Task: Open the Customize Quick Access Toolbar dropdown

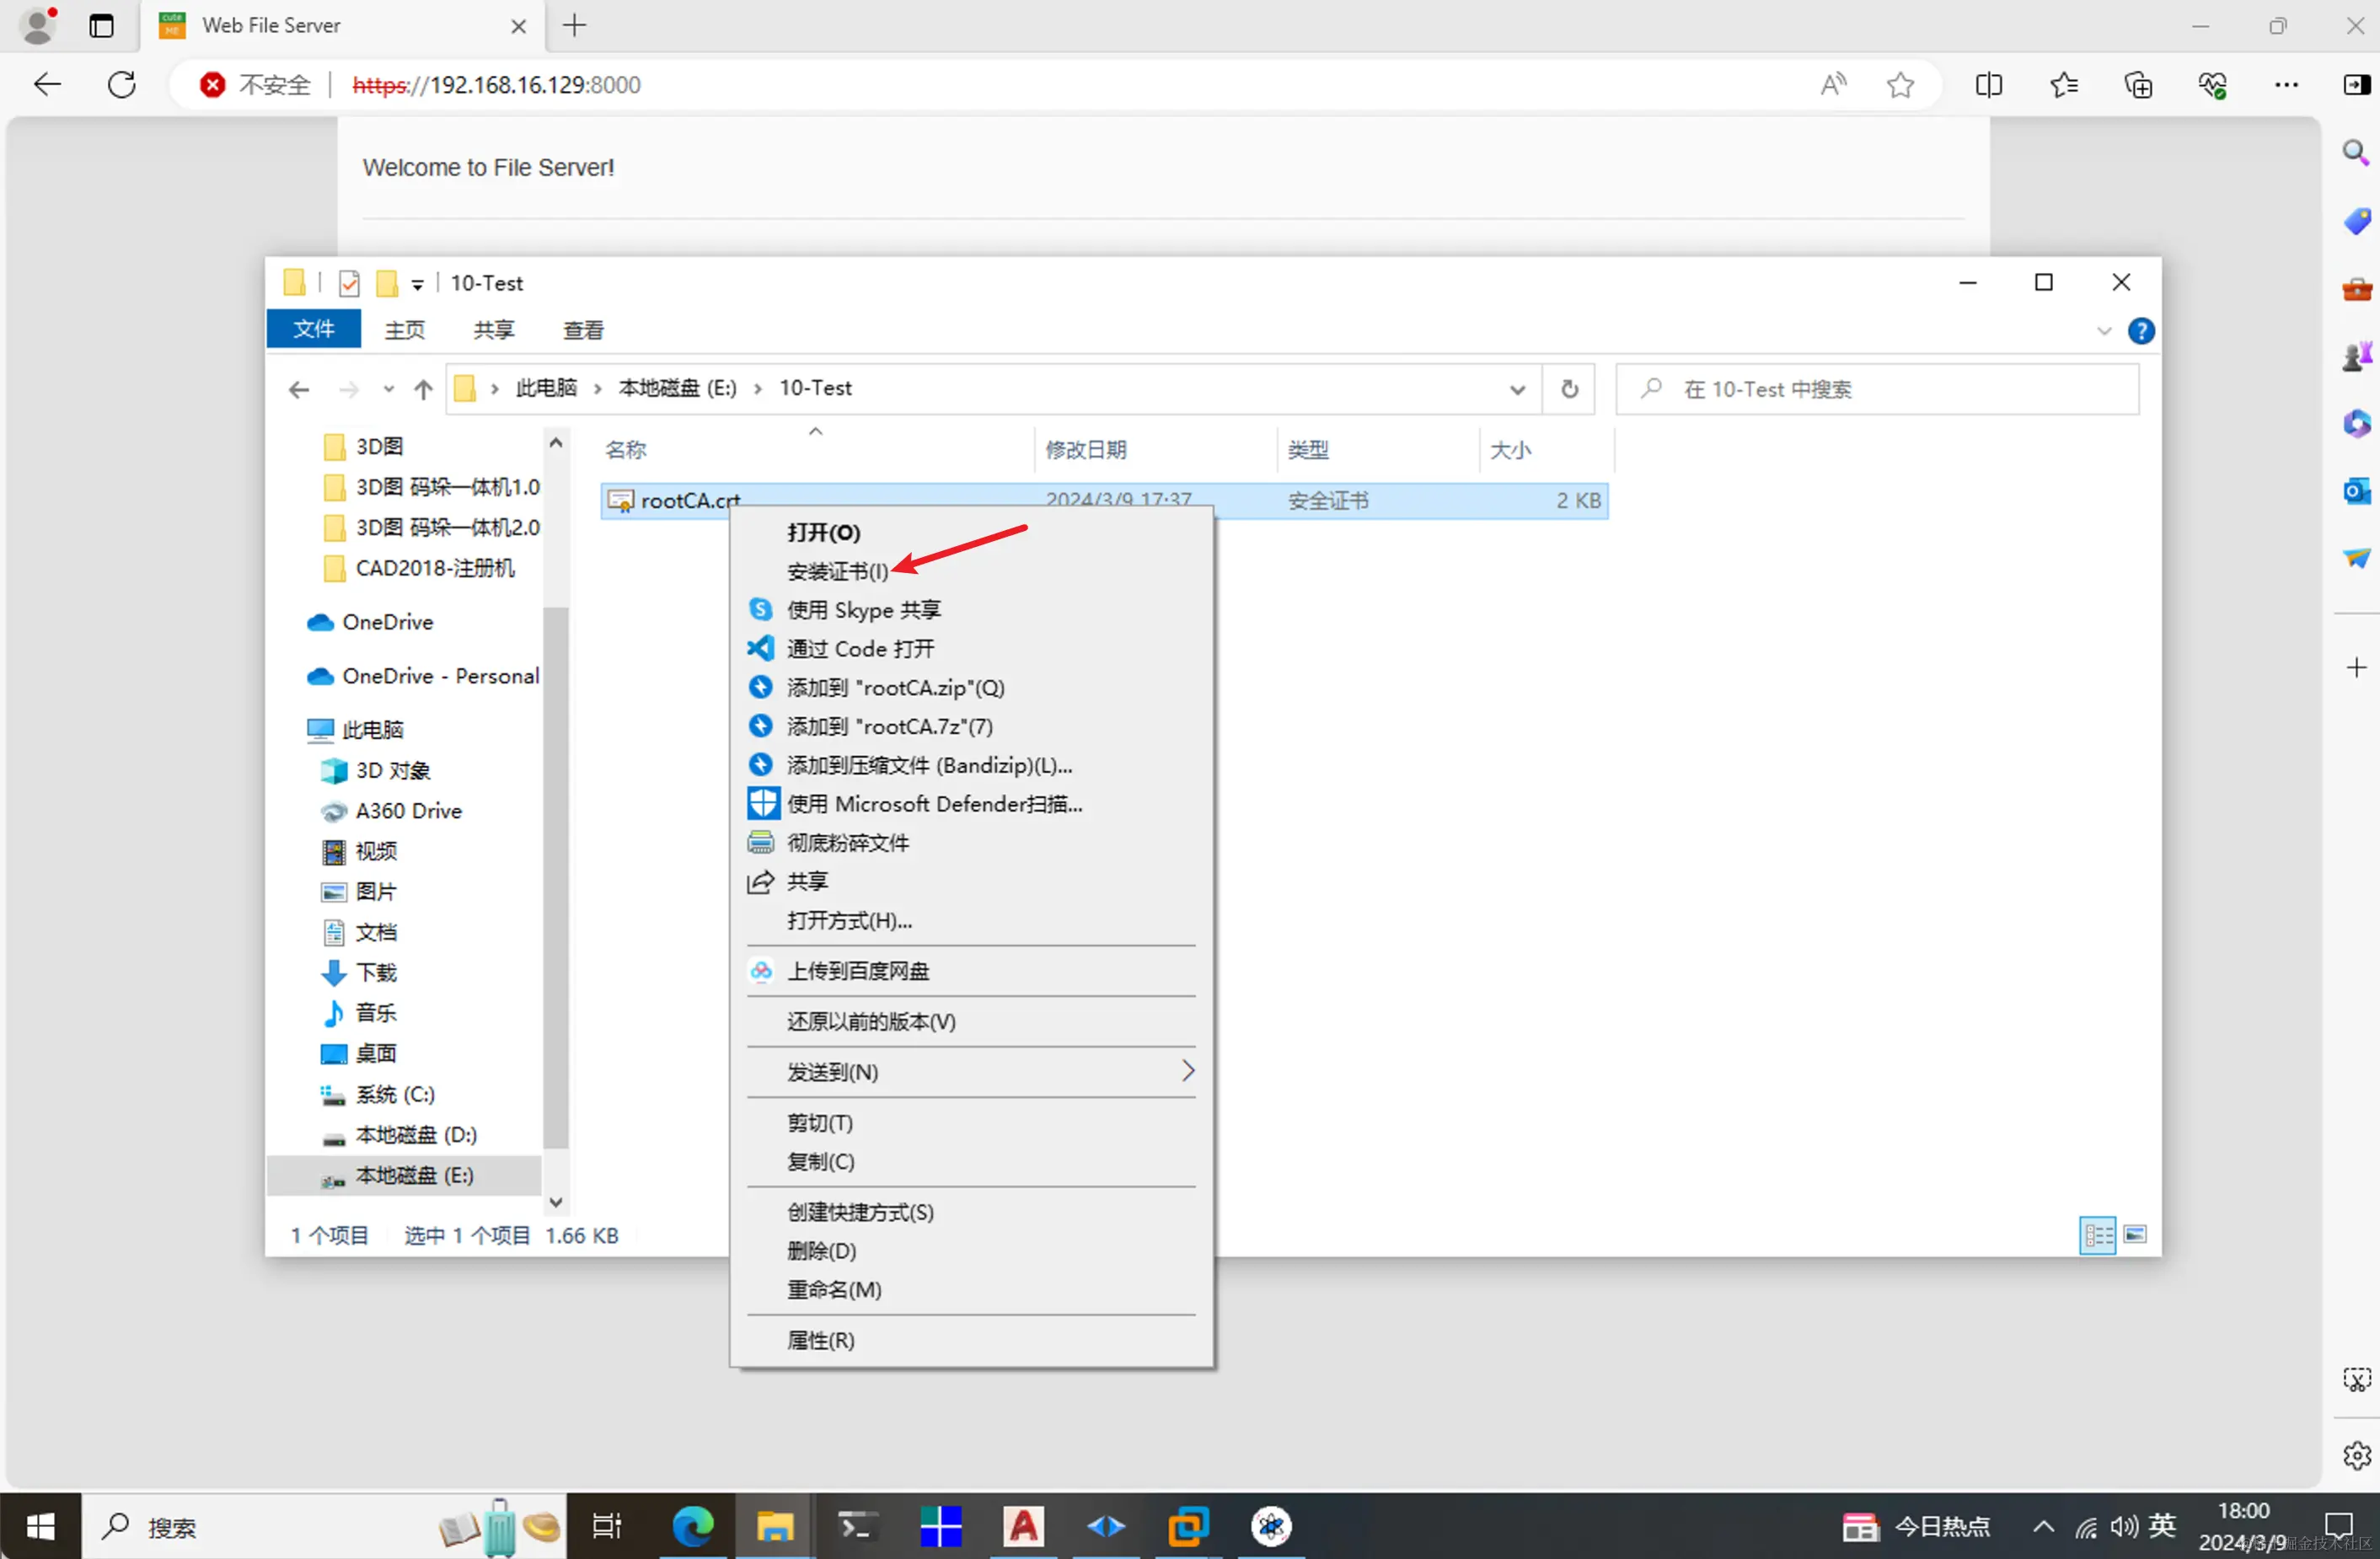Action: point(417,285)
